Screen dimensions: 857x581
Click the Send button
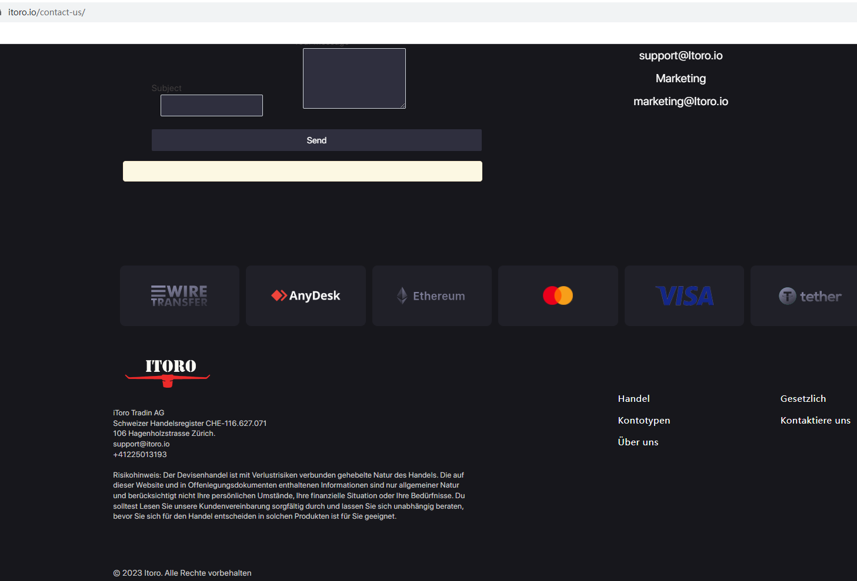pos(316,140)
